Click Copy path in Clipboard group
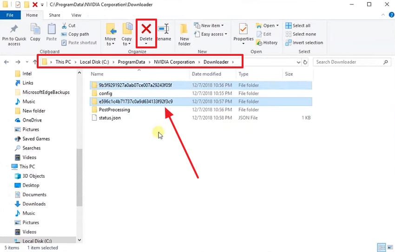Viewport: 395px width, 252px height. click(x=75, y=34)
